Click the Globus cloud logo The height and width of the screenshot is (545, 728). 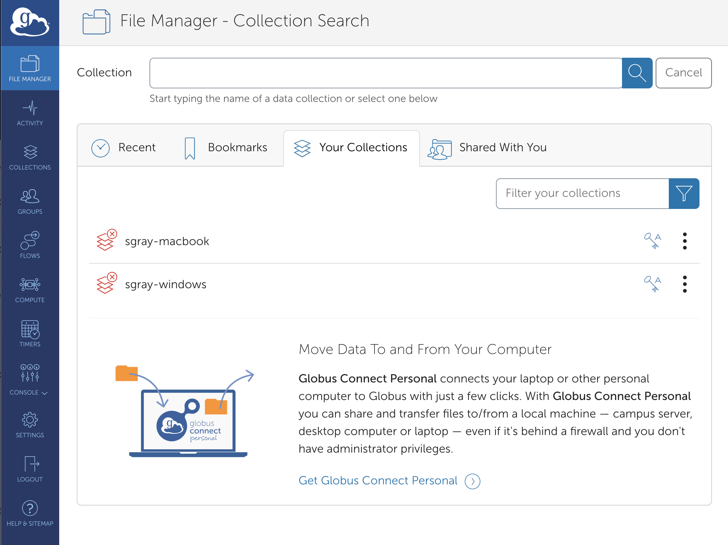[x=30, y=22]
